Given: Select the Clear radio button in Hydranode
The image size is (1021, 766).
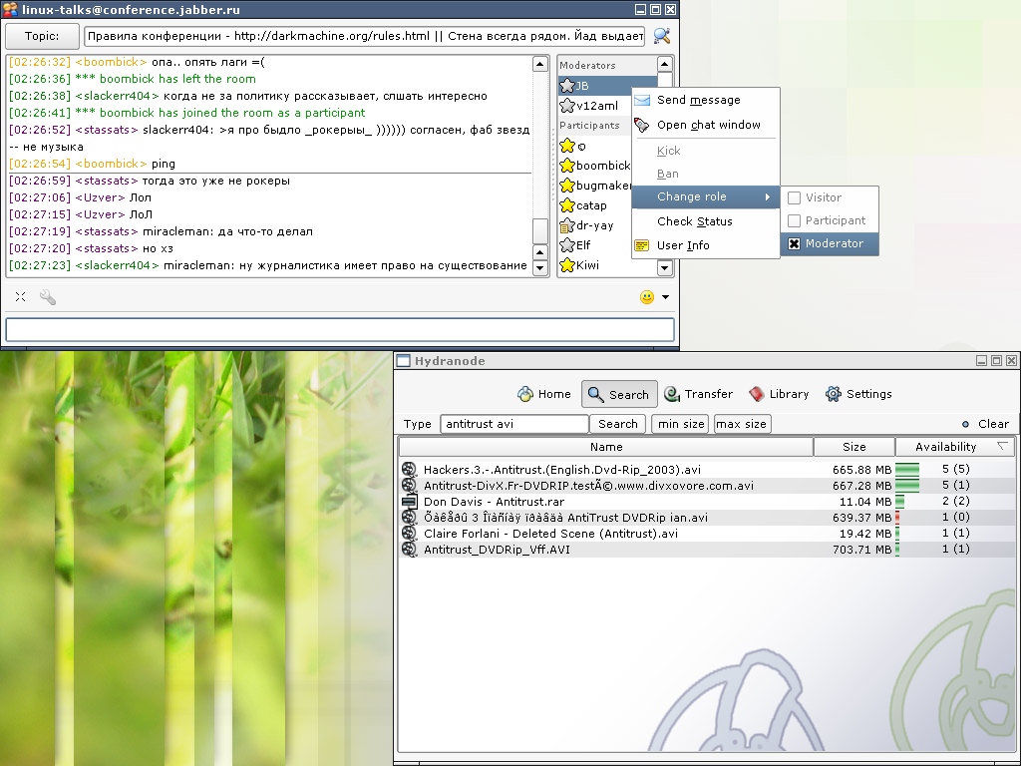Looking at the screenshot, I should [x=965, y=424].
